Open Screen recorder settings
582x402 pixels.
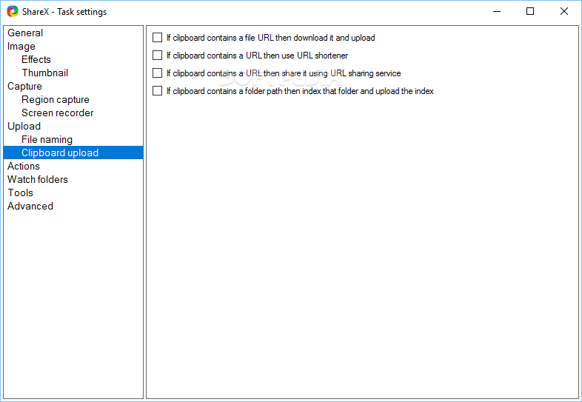58,113
